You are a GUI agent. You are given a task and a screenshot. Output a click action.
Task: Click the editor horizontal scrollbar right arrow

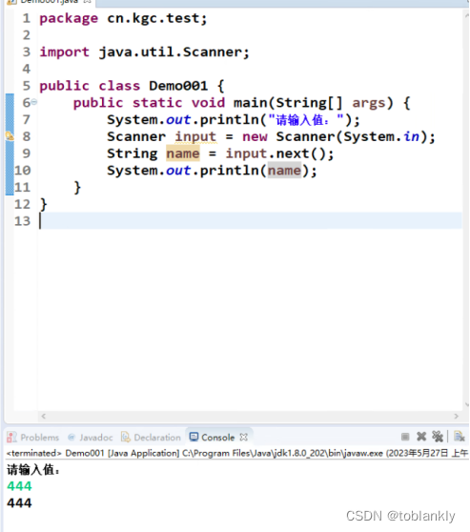click(x=456, y=416)
